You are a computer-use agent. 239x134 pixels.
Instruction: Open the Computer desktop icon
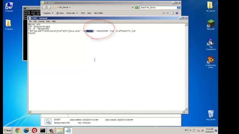coord(9,7)
